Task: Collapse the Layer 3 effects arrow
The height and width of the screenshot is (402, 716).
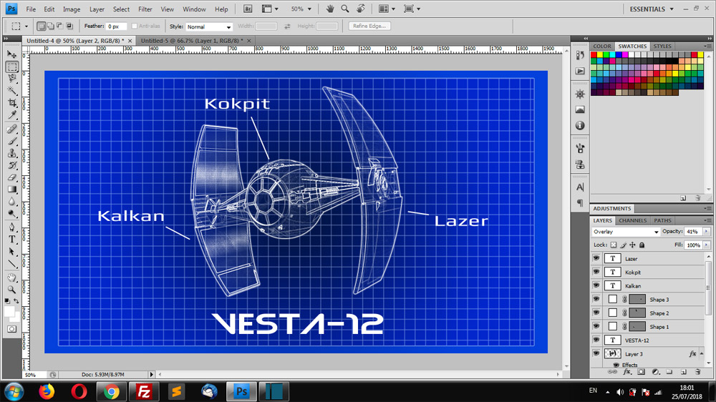Action: tap(702, 353)
